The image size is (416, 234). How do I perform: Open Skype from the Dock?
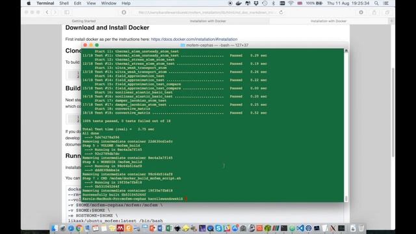tap(218, 228)
